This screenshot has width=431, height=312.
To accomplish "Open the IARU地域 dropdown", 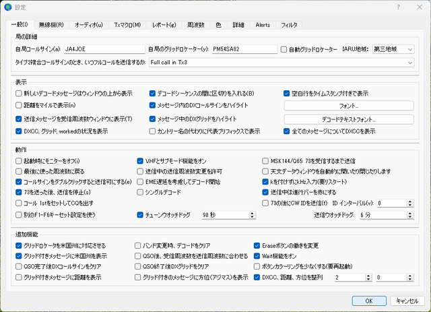I will (393, 49).
